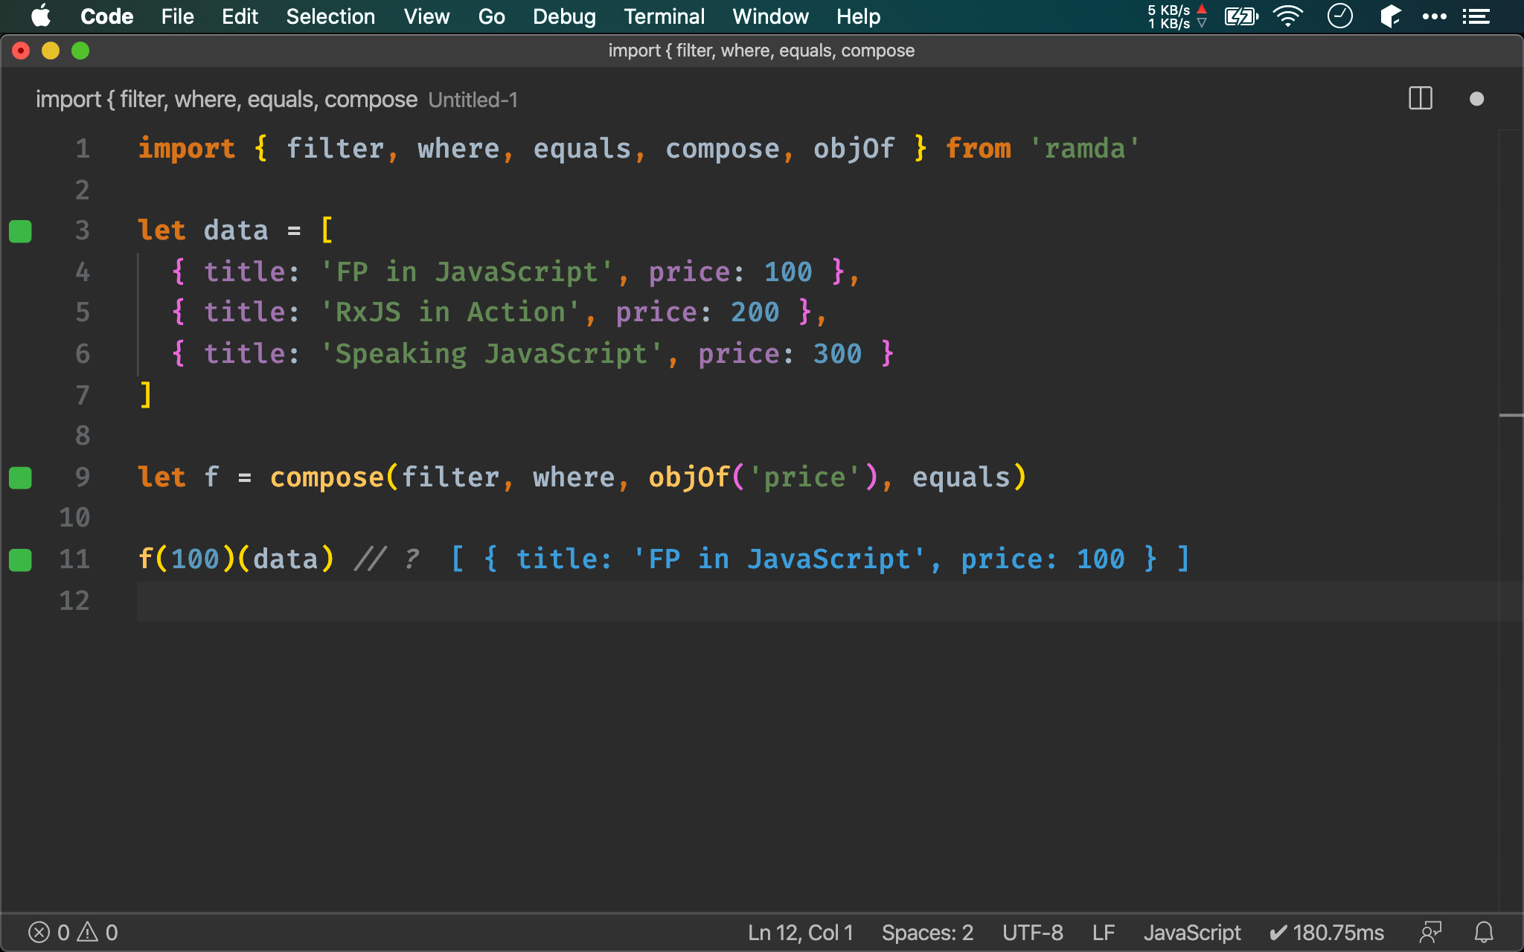1524x952 pixels.
Task: Toggle the unsaved file indicator dot
Action: pos(1477,99)
